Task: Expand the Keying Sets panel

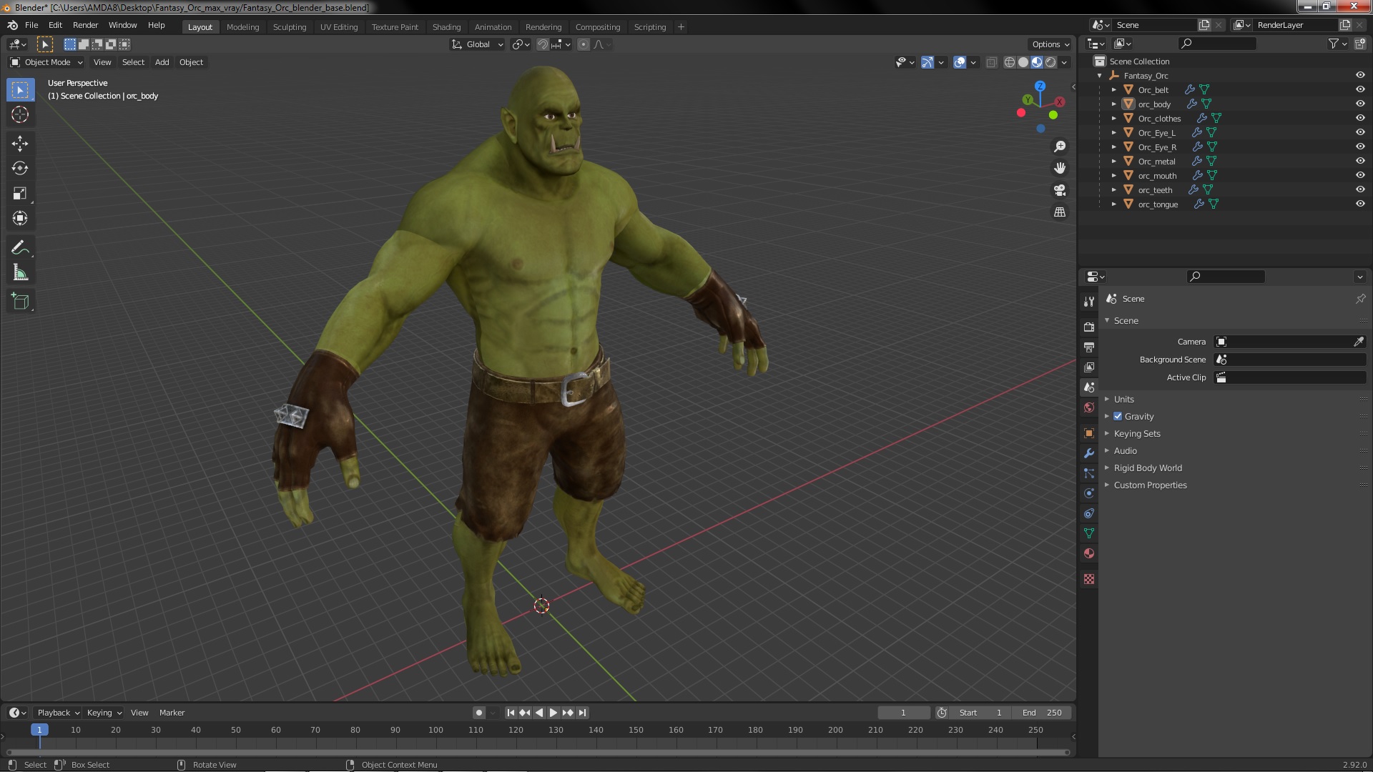Action: tap(1136, 433)
